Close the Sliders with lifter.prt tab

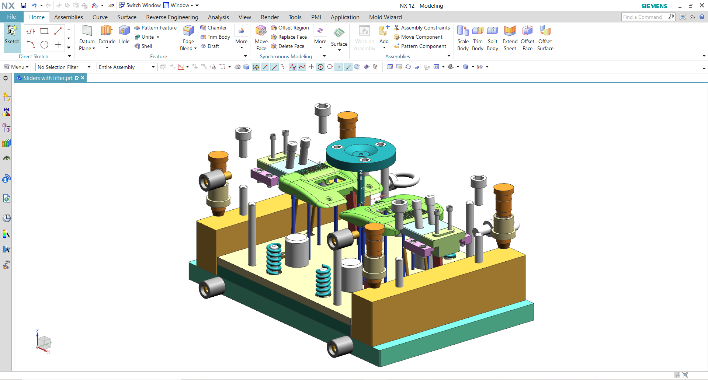tap(83, 78)
